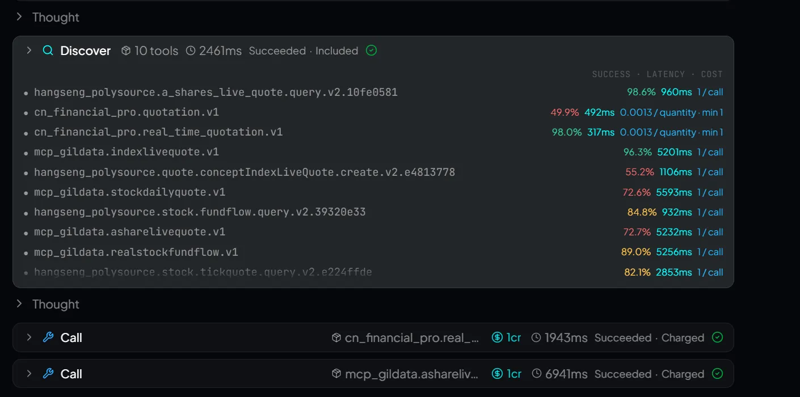Click the 98.0% success value
The width and height of the screenshot is (800, 397).
[567, 132]
